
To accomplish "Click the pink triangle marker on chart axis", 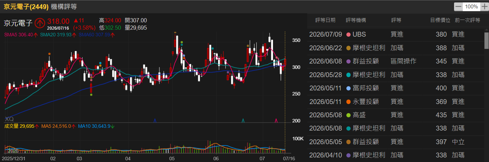I will pyautogui.click(x=276, y=120).
